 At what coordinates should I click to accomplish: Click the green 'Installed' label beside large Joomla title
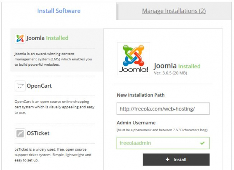point(189,66)
